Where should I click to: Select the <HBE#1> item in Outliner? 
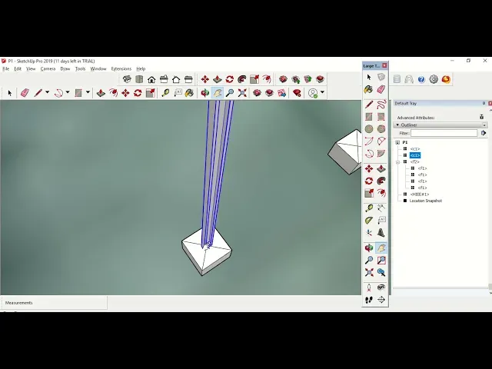419,194
